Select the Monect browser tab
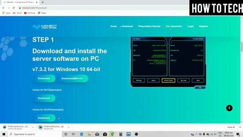Image resolution: width=243 pixels, height=137 pixels. pos(20,2)
